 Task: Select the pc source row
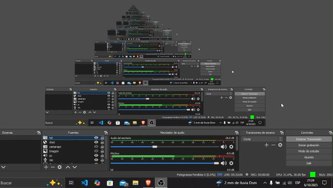(73, 155)
